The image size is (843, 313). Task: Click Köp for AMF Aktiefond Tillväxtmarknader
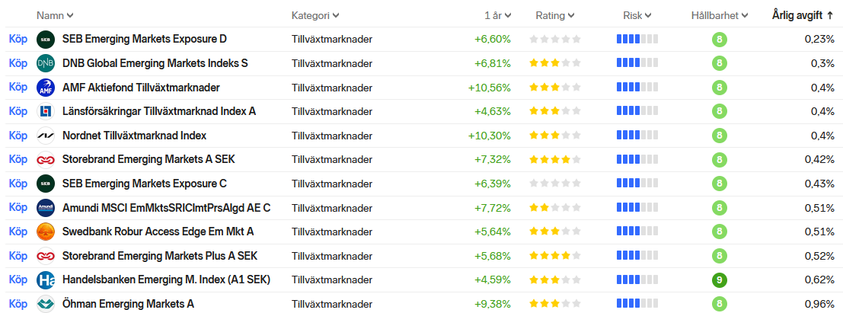point(18,88)
